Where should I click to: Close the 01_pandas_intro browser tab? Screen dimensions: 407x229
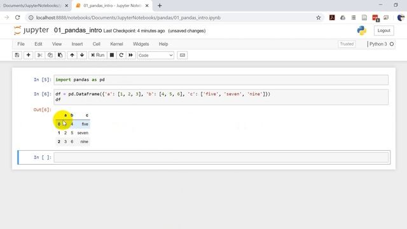tap(147, 6)
